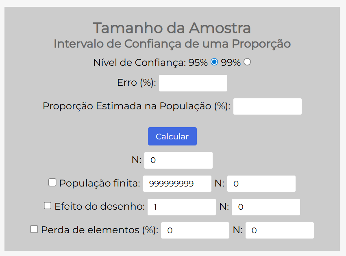Select the 99% confidence radio button
Screen dimensions: 346x256
click(x=247, y=61)
